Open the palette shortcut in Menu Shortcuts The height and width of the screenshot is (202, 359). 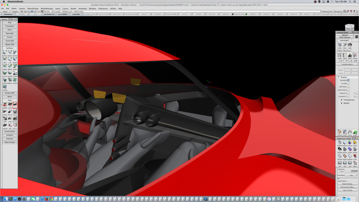pos(340,56)
